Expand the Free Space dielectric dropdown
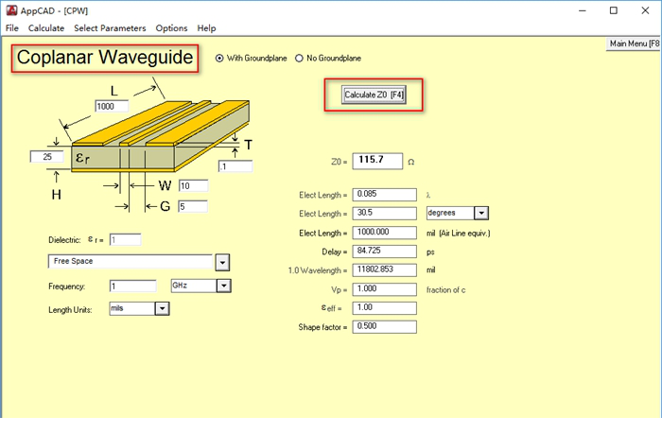 click(222, 263)
